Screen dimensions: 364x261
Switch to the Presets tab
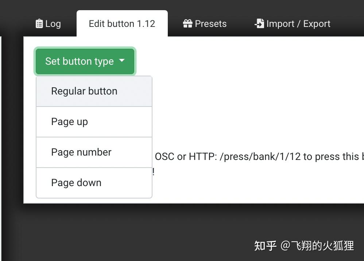204,23
